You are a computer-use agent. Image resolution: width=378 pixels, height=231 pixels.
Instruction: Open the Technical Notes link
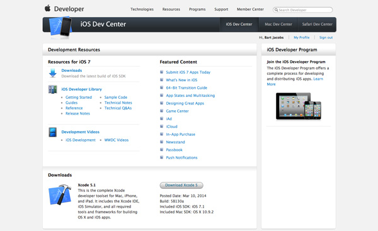pos(118,103)
